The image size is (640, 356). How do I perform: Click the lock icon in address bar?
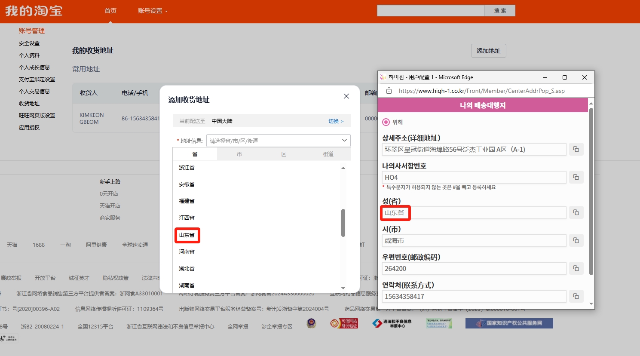(x=389, y=91)
